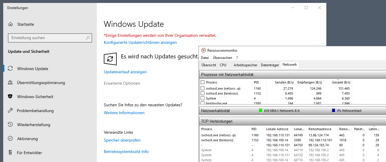Sort TCP connections by Remoteadresse column

[x=322, y=129]
